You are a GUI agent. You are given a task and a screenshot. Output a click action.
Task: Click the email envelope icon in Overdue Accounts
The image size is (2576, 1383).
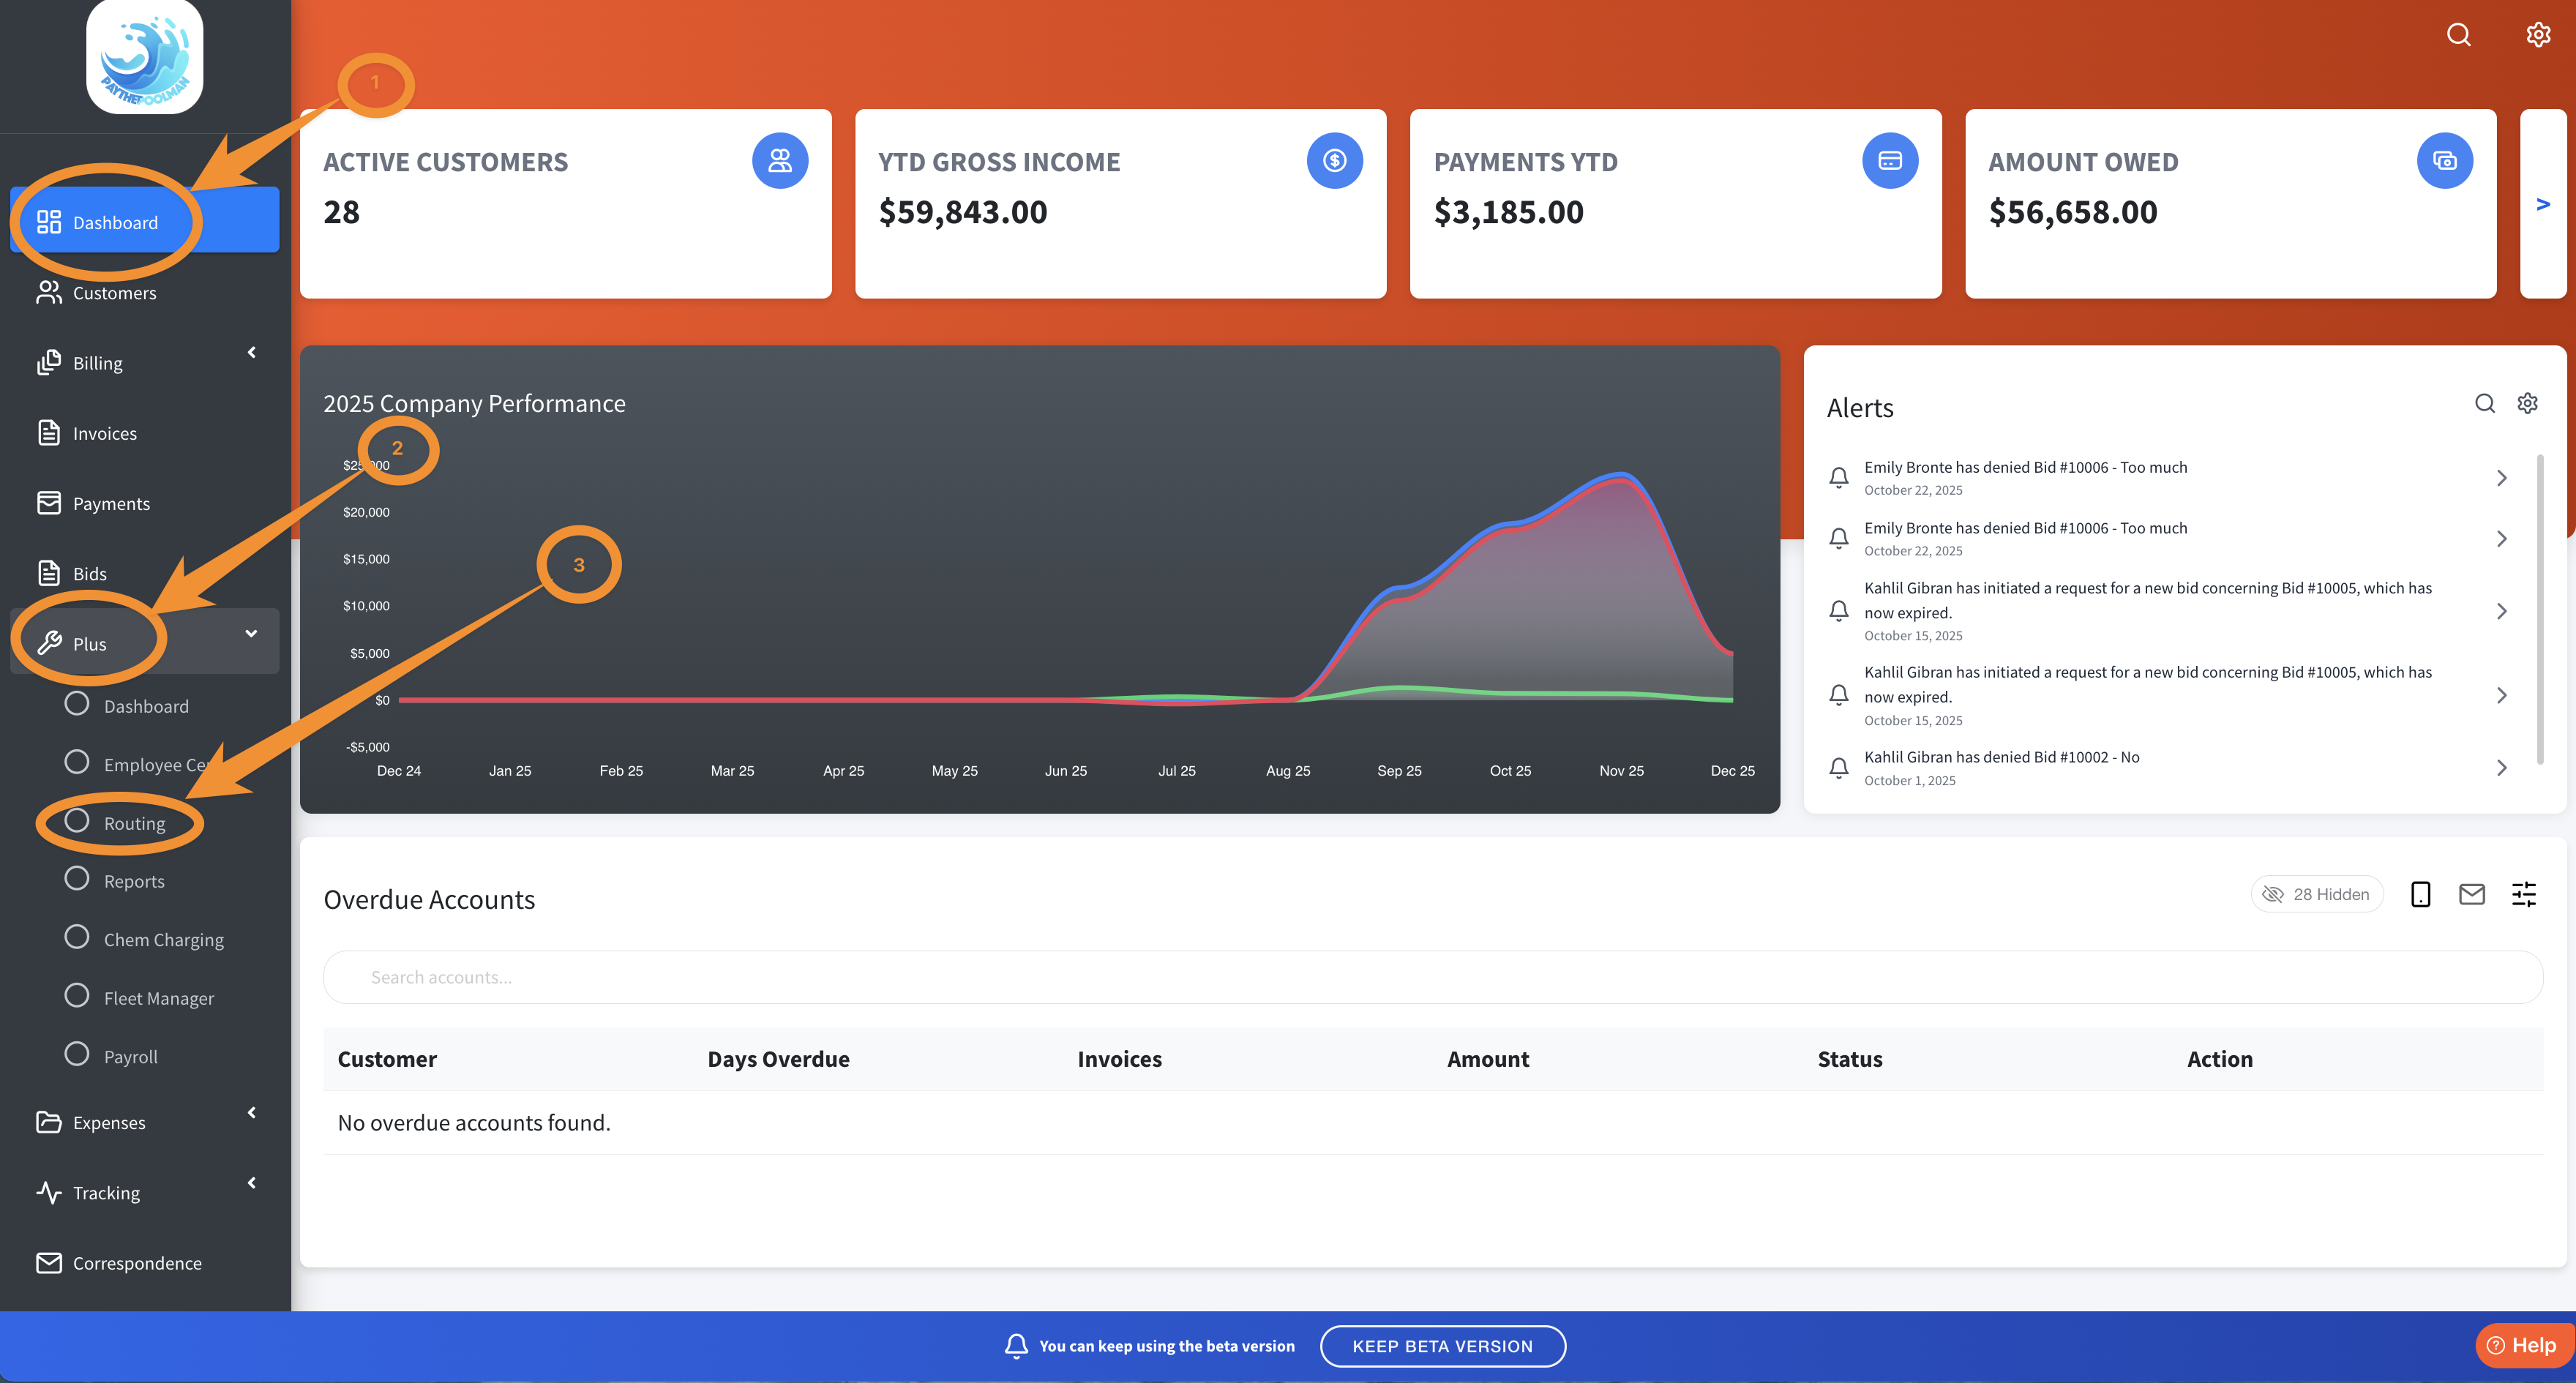pos(2471,894)
